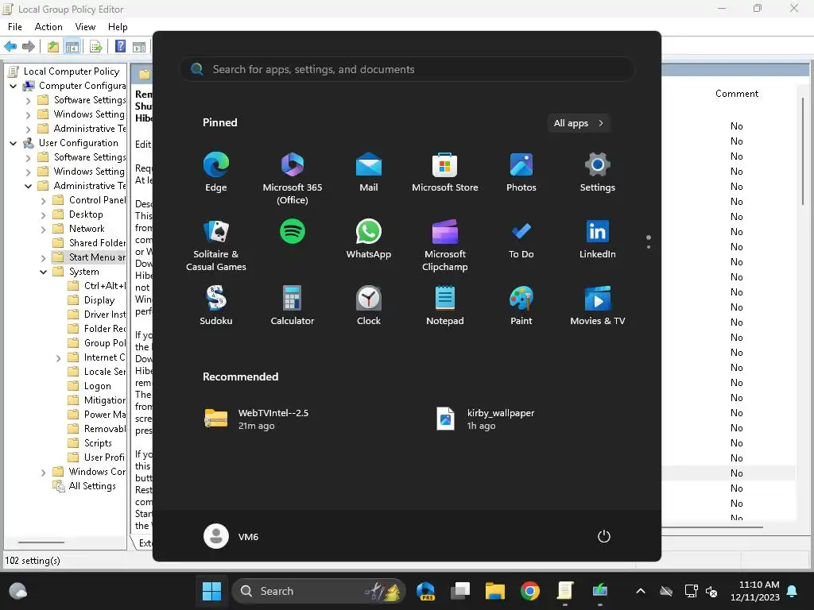This screenshot has height=610, width=814.
Task: Select Shared Folders in tree
Action: [x=89, y=243]
